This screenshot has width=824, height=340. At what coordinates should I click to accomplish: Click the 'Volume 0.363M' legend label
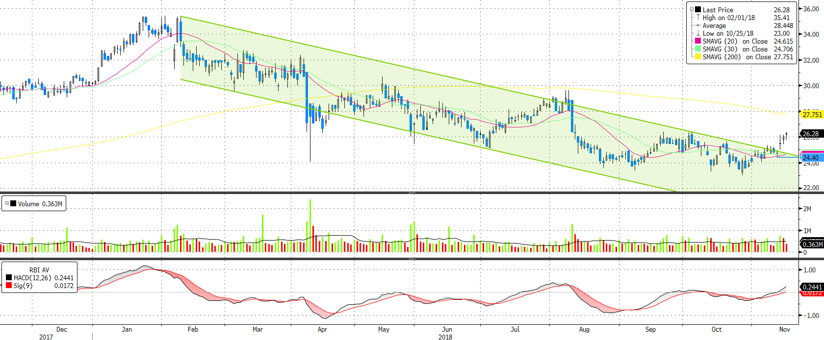tap(40, 204)
